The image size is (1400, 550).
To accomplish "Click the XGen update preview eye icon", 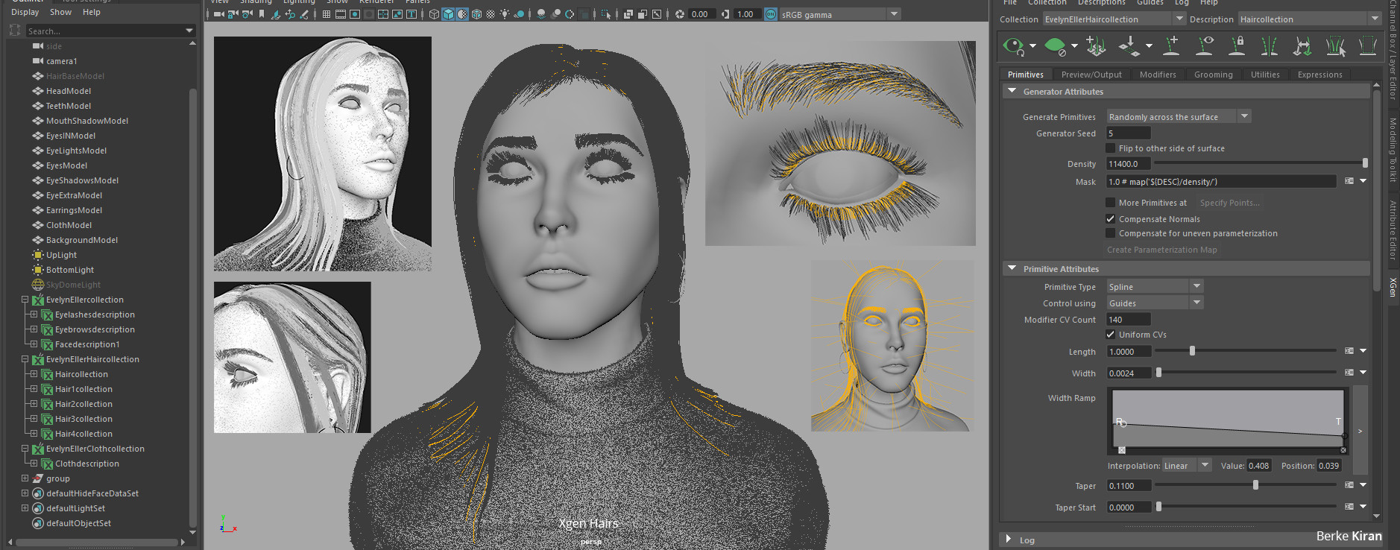I will 1014,46.
